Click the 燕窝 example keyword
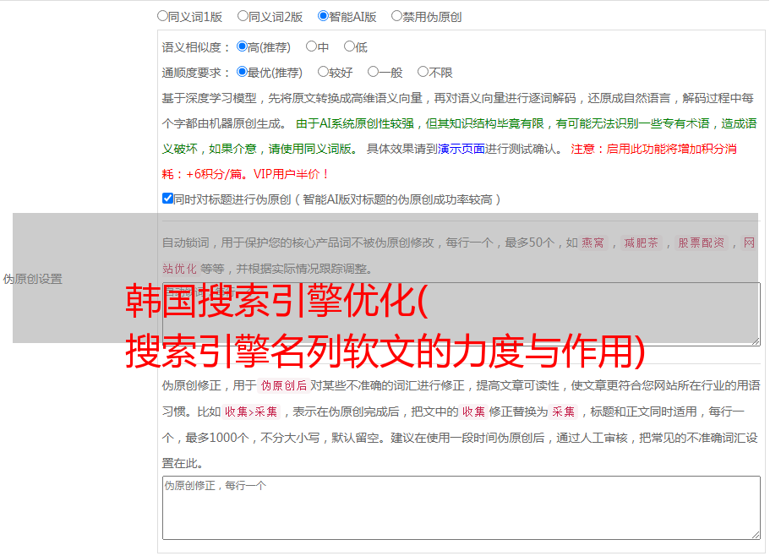 [x=593, y=243]
